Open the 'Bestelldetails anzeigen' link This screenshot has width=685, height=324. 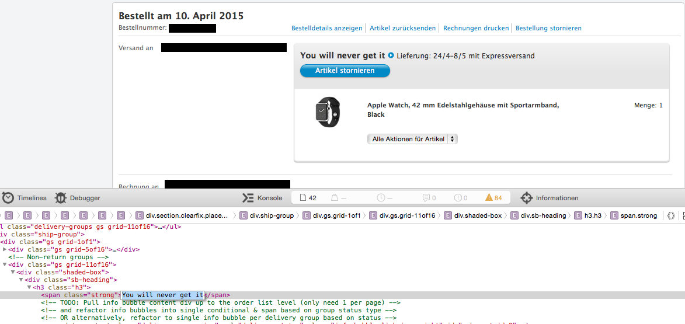point(327,28)
